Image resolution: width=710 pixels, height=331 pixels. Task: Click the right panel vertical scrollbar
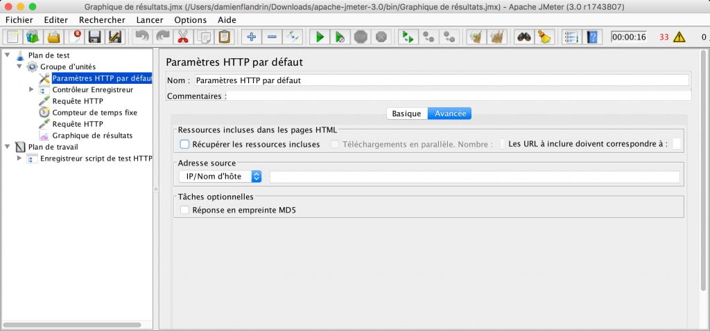point(703,172)
